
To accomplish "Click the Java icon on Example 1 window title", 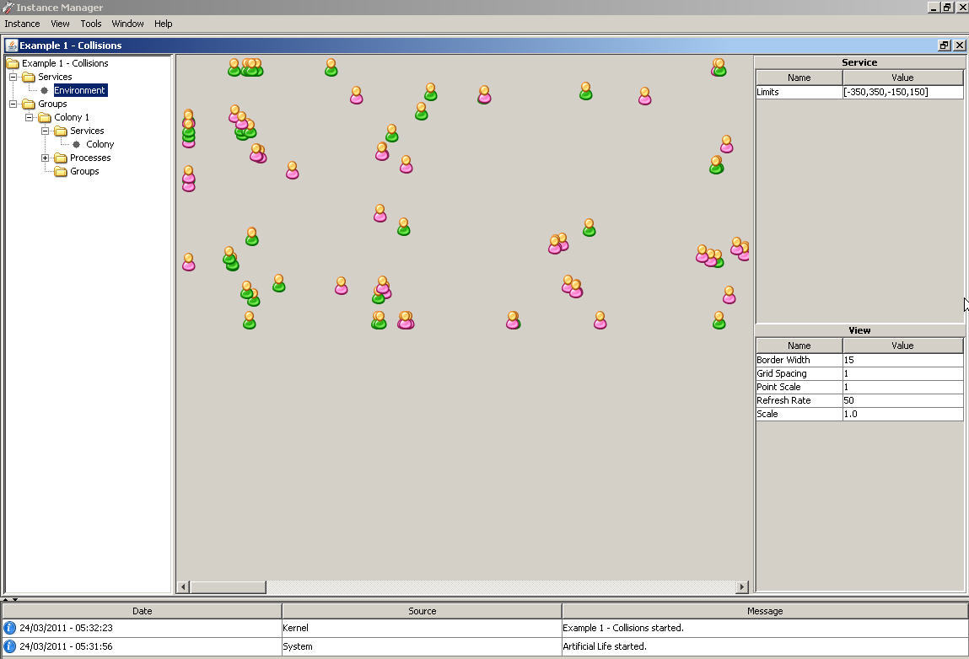I will coord(12,46).
